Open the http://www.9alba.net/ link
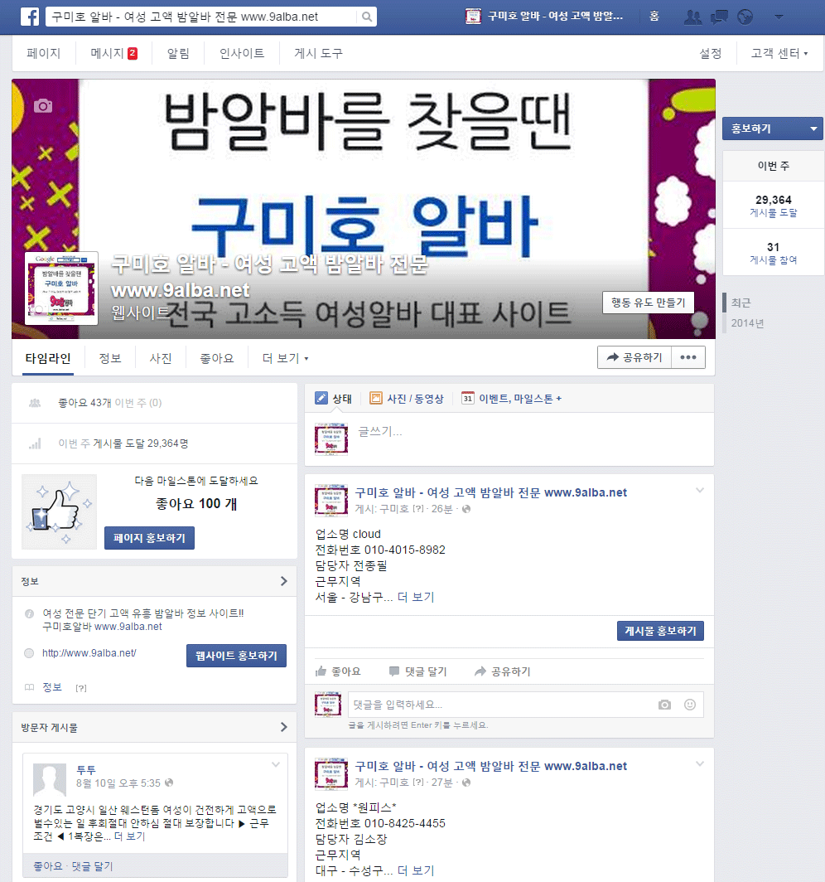The width and height of the screenshot is (825, 882). tap(89, 653)
